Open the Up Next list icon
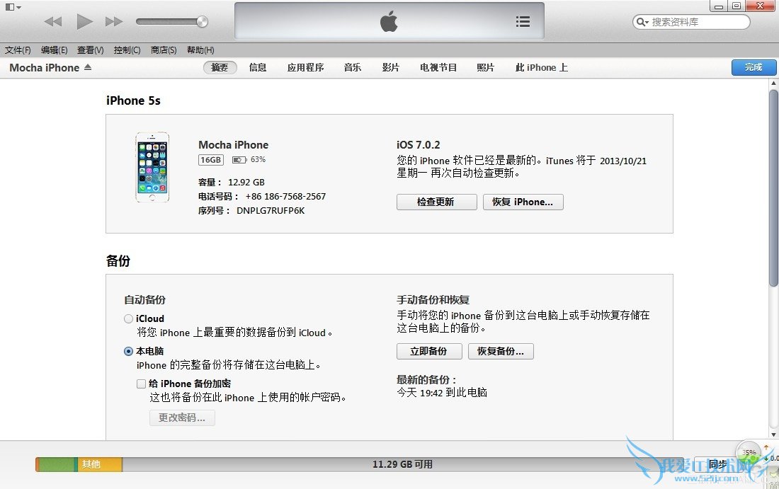 point(523,21)
